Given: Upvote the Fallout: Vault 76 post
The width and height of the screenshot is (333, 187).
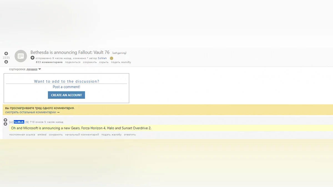Looking at the screenshot, I should pyautogui.click(x=6, y=53).
